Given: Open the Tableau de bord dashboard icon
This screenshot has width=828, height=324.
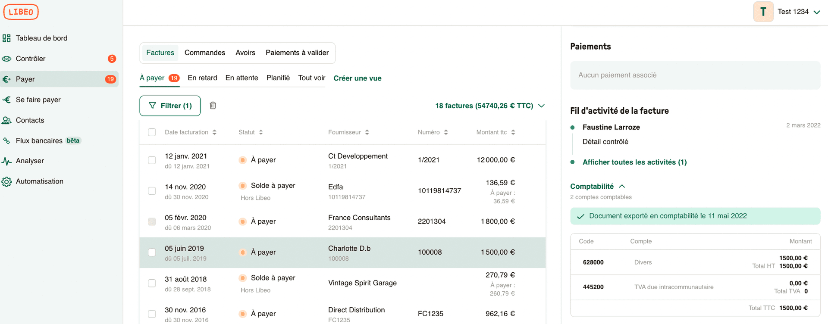Looking at the screenshot, I should pyautogui.click(x=6, y=38).
